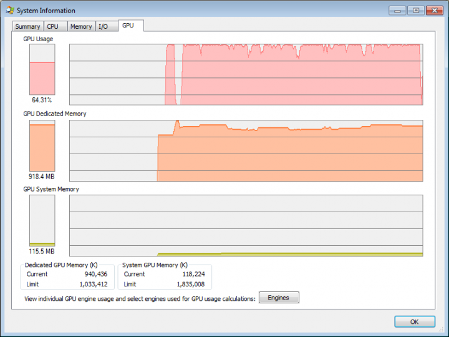Click the System GPU Memory (K) group label
The image size is (449, 337).
click(155, 265)
